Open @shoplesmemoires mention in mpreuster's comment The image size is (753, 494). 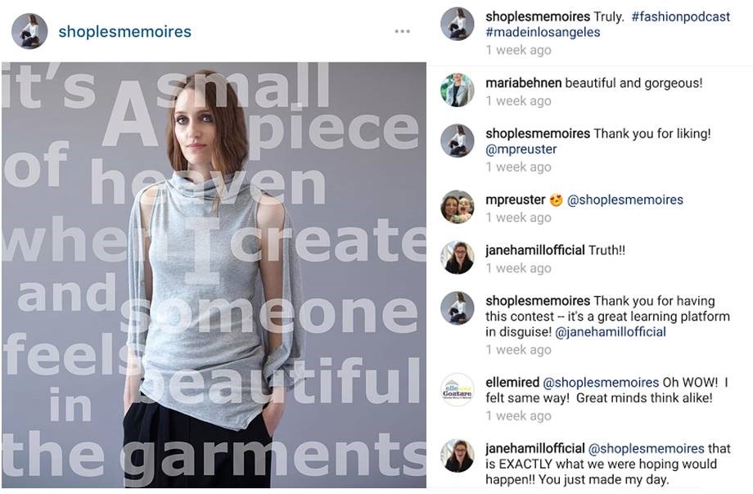click(x=624, y=200)
